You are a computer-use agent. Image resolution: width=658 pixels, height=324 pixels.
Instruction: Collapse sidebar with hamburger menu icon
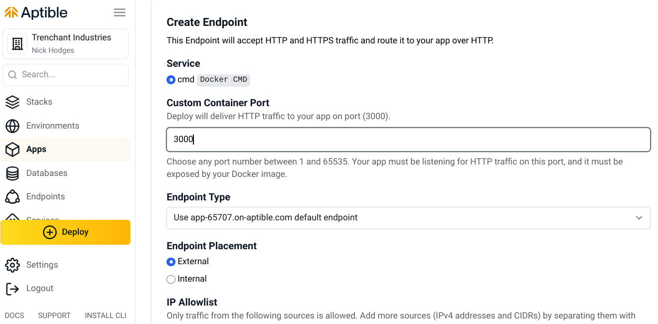[x=120, y=12]
